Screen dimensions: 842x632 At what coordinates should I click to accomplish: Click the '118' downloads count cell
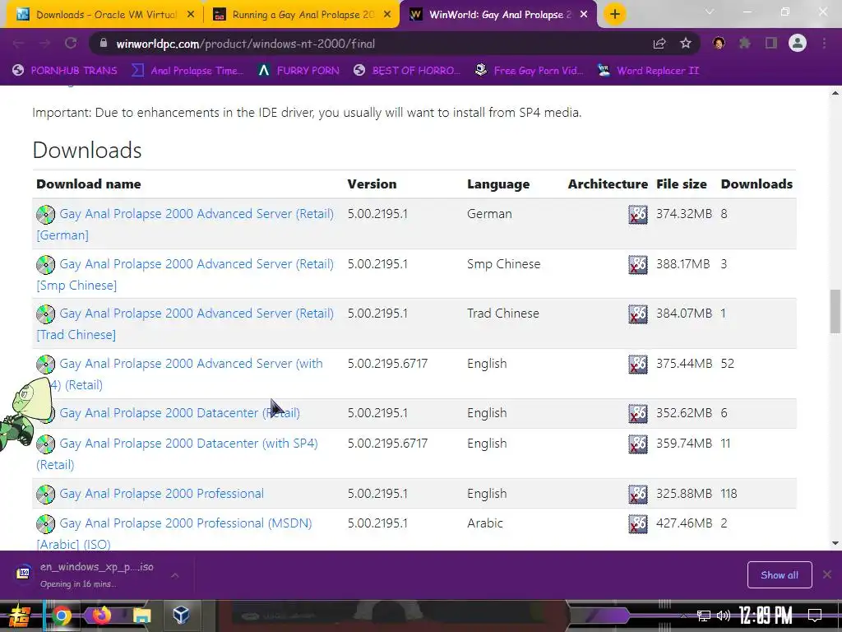coord(729,494)
